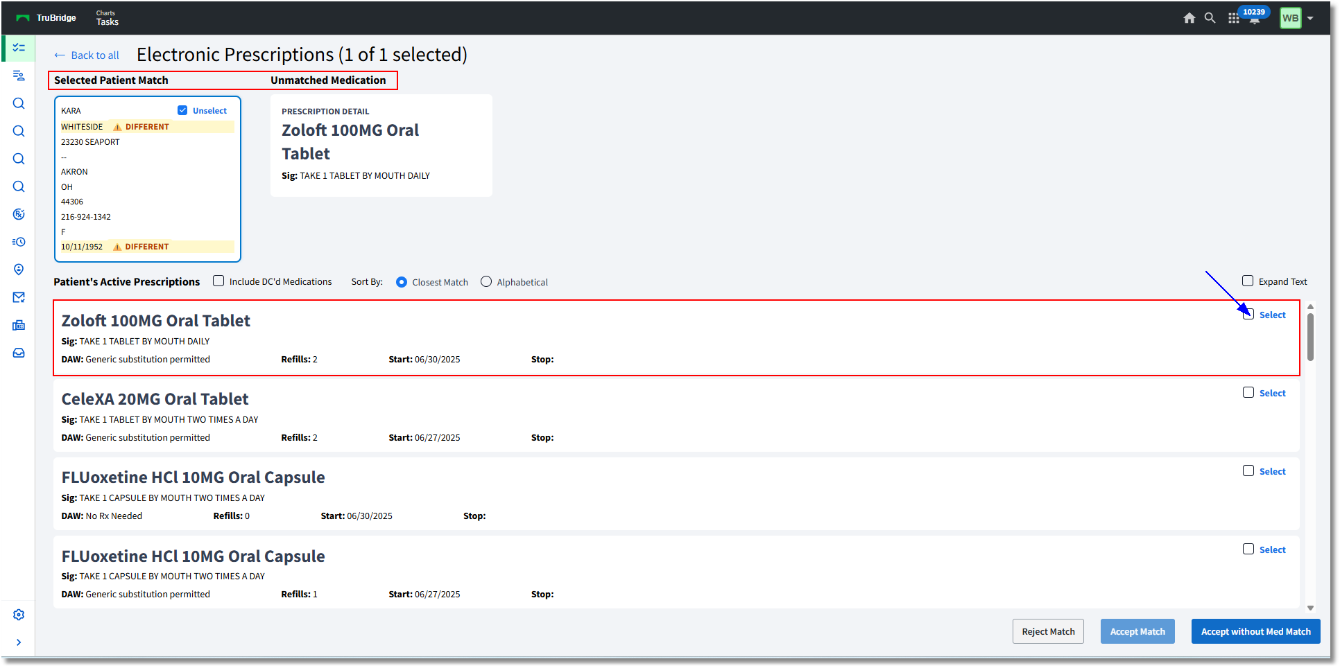Expand the sidebar with bottom chevron
Screen dimensions: 1340x668
click(x=19, y=642)
